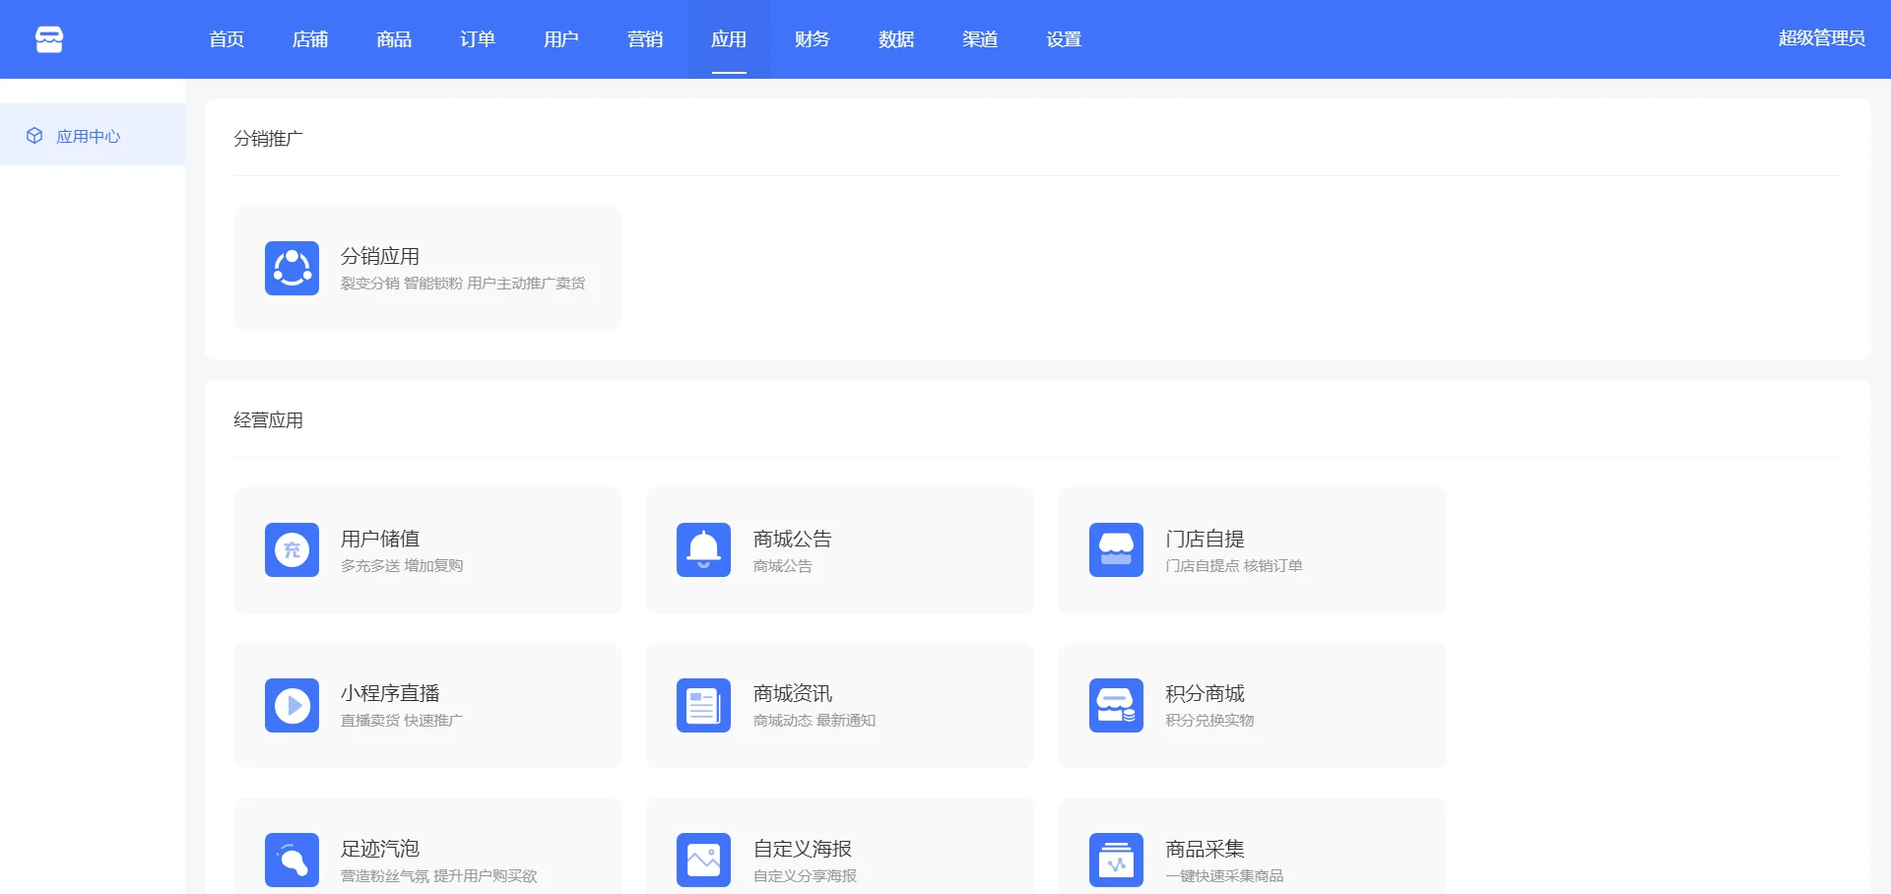This screenshot has width=1891, height=894.
Task: Click the 自定义海报 poster image icon
Action: click(x=703, y=860)
